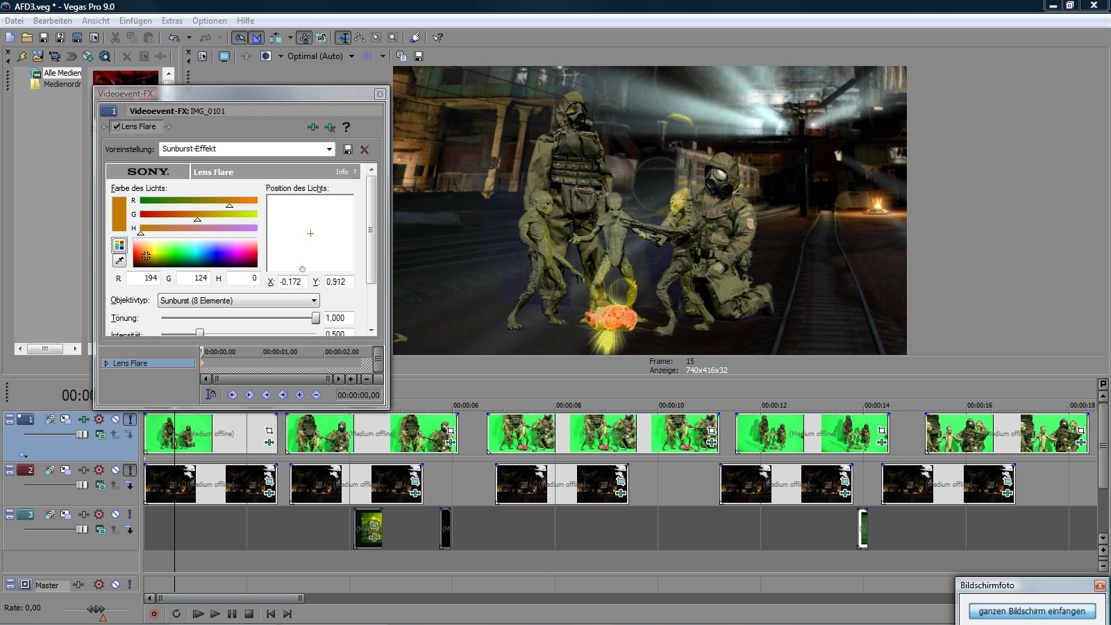The height and width of the screenshot is (625, 1111).
Task: Click the plug-in help question mark
Action: point(346,127)
